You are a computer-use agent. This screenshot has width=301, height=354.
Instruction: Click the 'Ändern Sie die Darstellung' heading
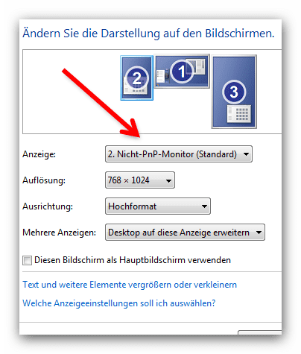tap(148, 34)
